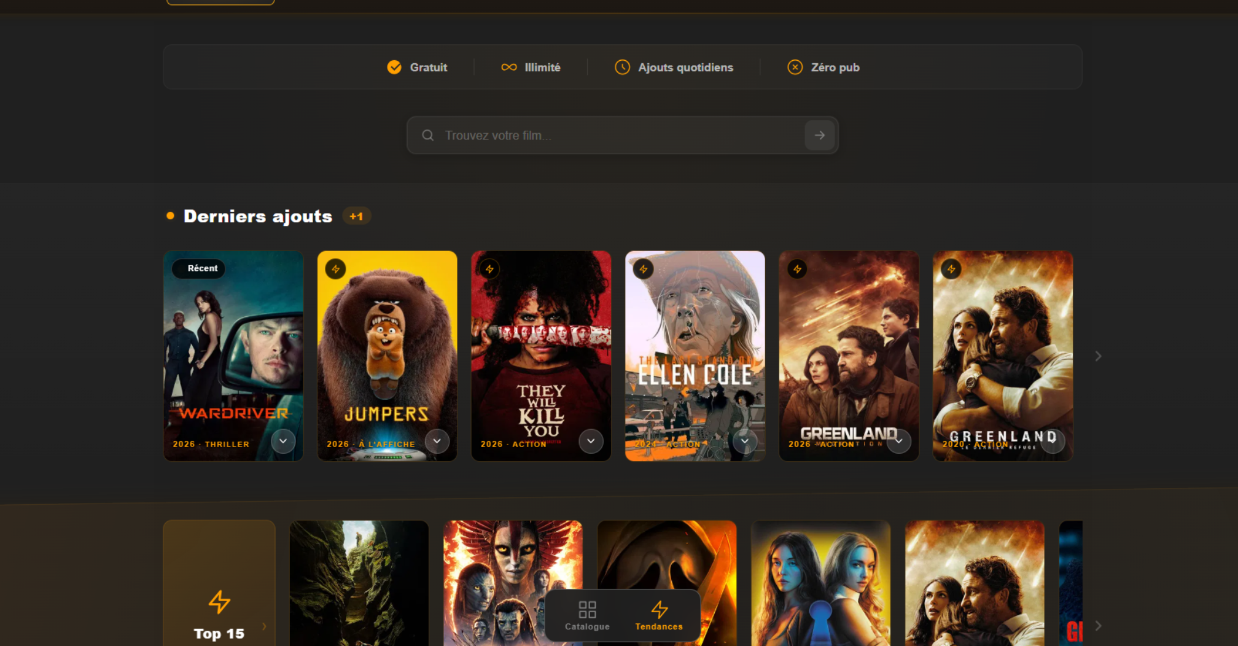This screenshot has height=646, width=1238.
Task: Click the Zéro pub circle-x icon
Action: coord(795,67)
